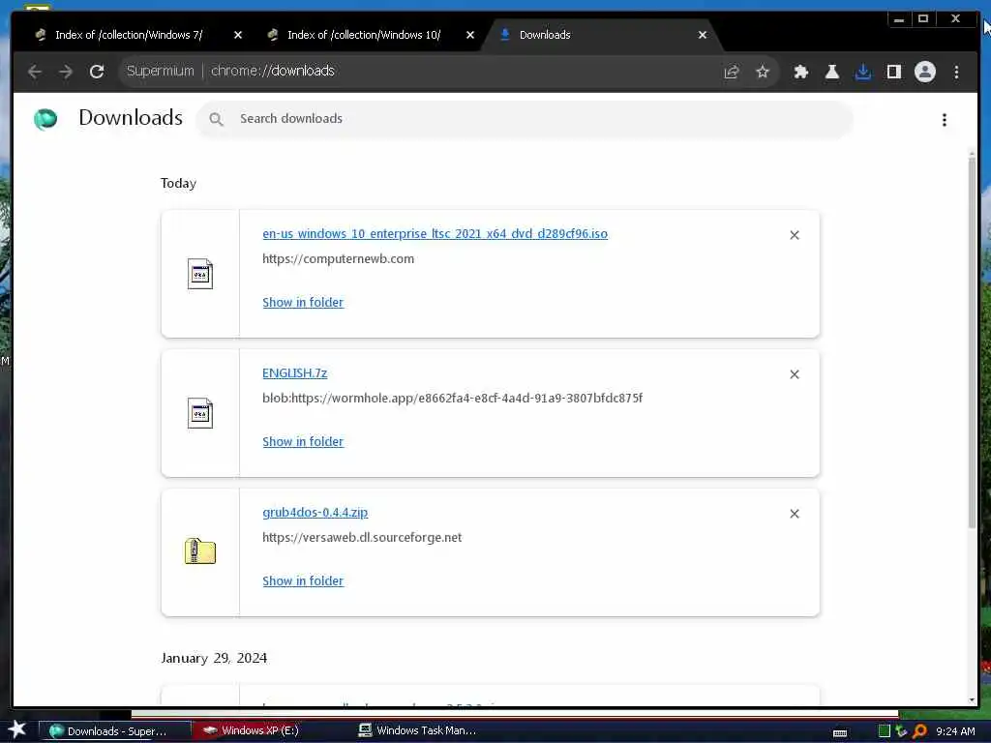Toggle the side panel icon
This screenshot has height=743, width=991.
pyautogui.click(x=893, y=72)
